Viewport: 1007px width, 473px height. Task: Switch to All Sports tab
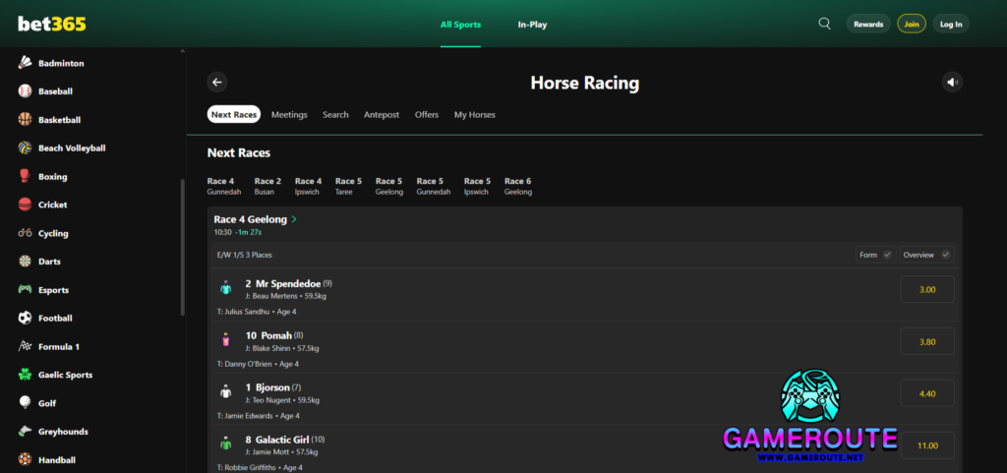click(460, 25)
